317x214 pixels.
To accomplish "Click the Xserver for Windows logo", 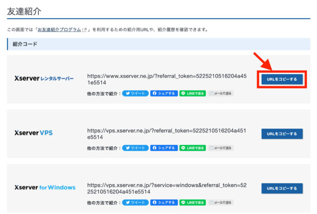I will click(x=45, y=187).
